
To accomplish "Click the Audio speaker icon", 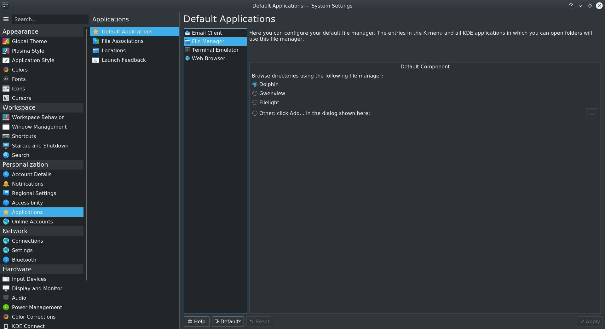I will (6, 298).
